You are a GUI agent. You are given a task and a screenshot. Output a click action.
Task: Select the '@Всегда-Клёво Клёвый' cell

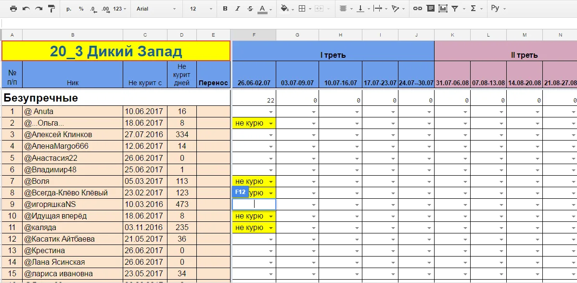pos(73,193)
